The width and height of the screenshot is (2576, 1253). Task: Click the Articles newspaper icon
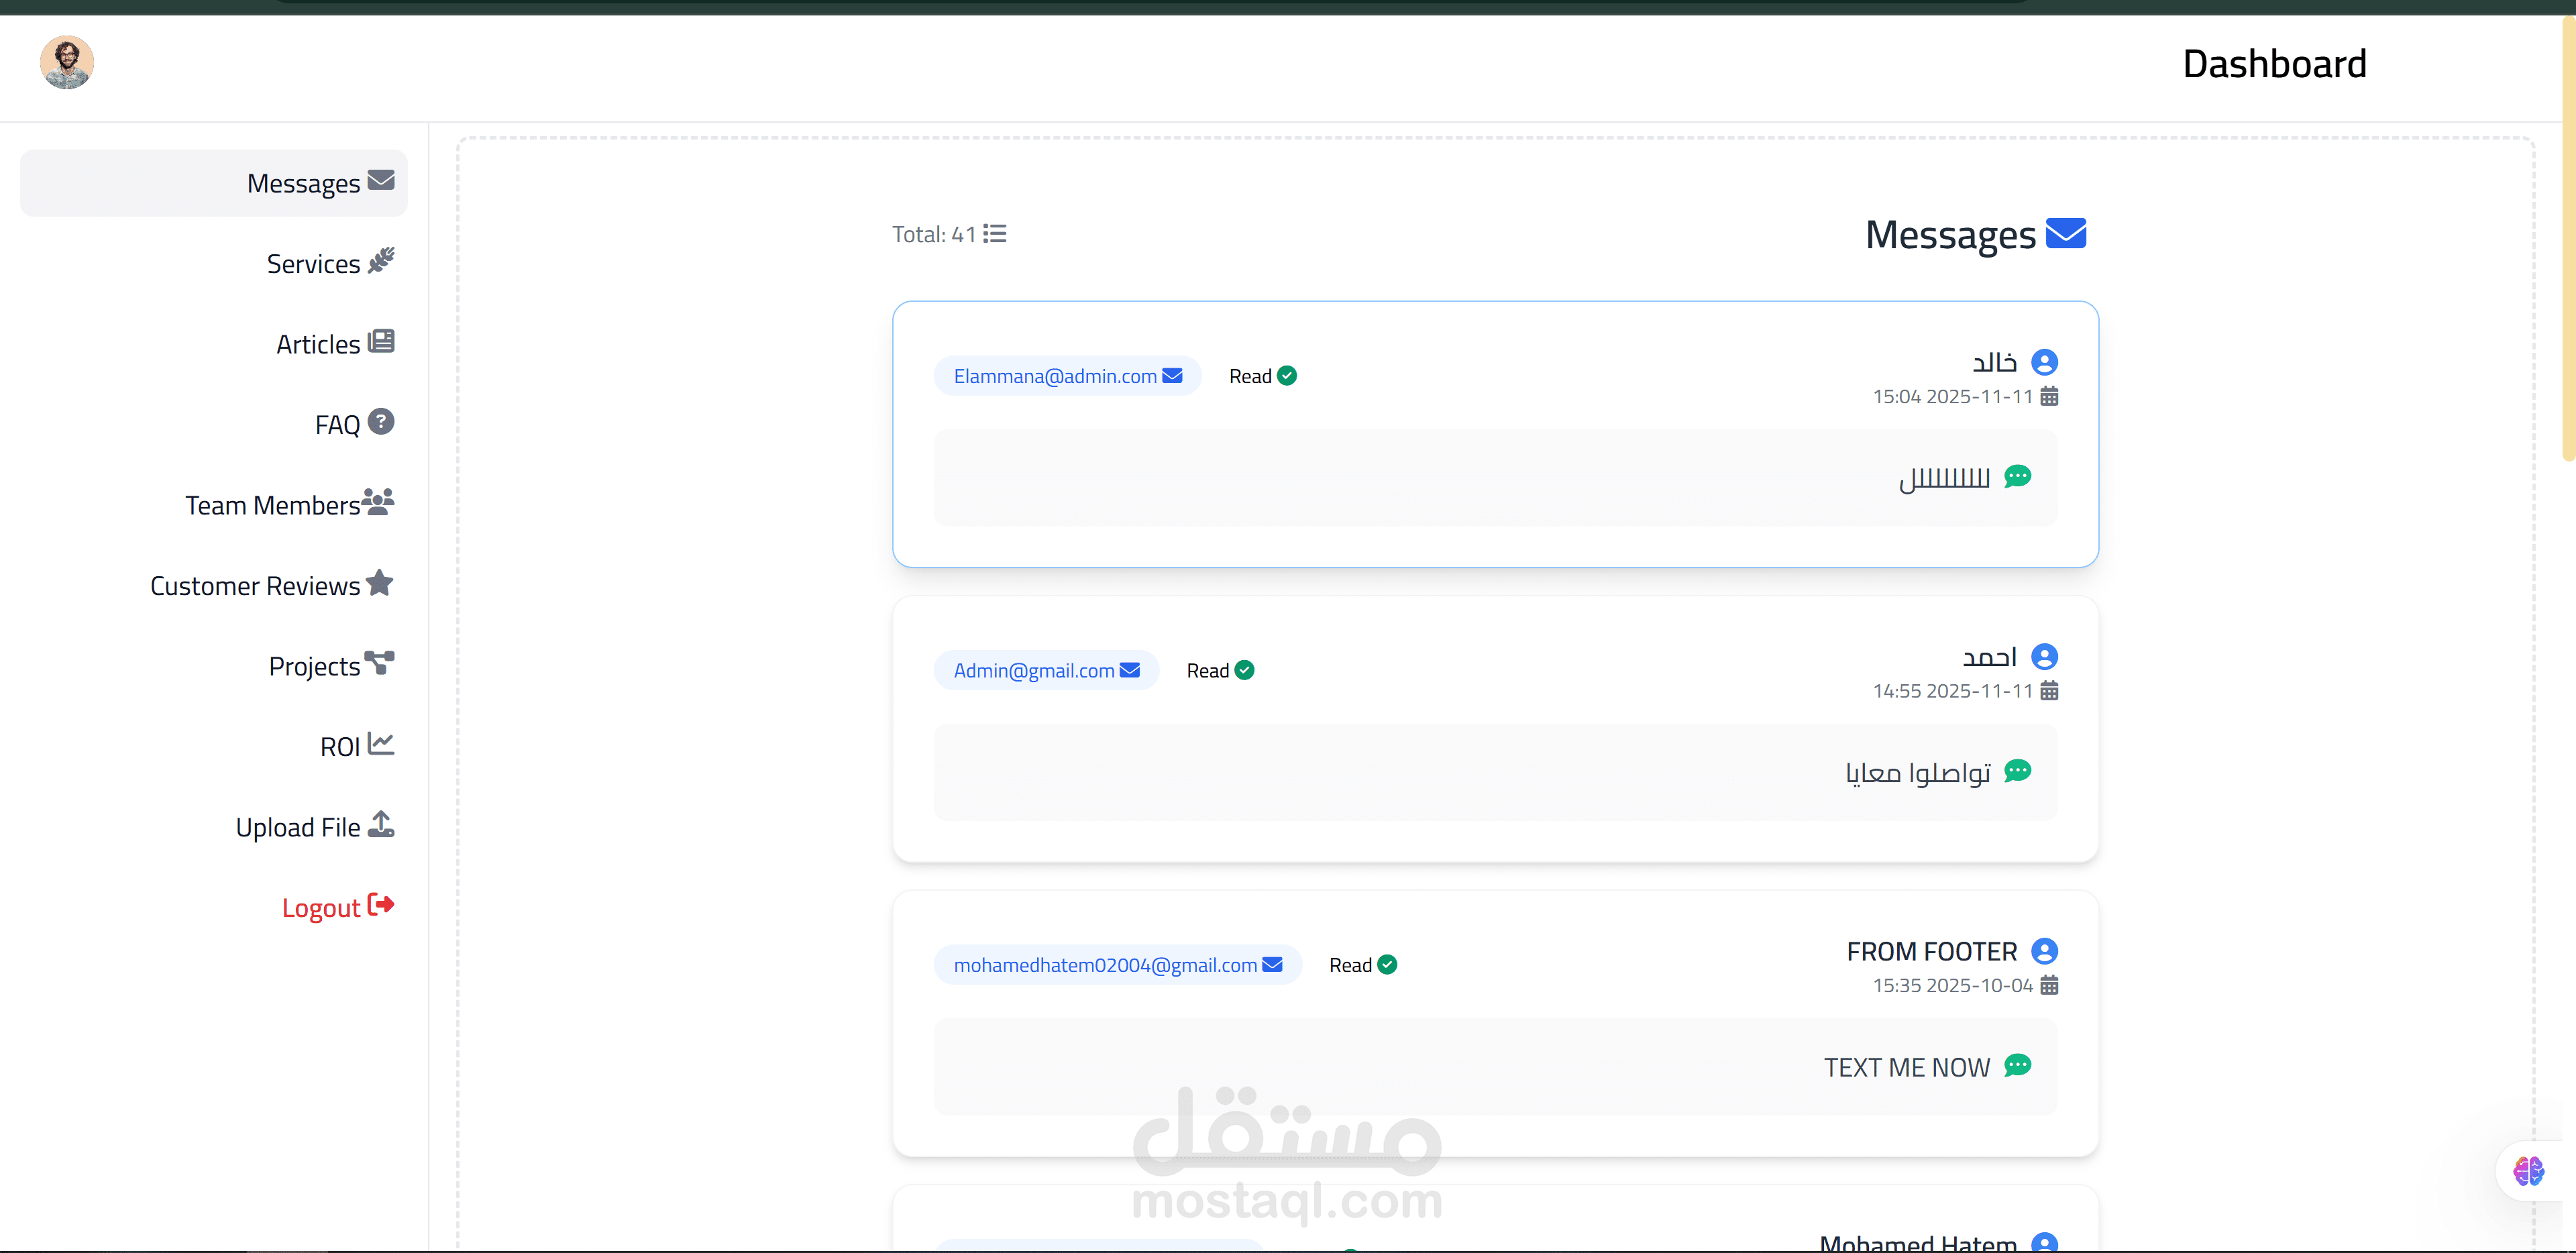click(381, 342)
